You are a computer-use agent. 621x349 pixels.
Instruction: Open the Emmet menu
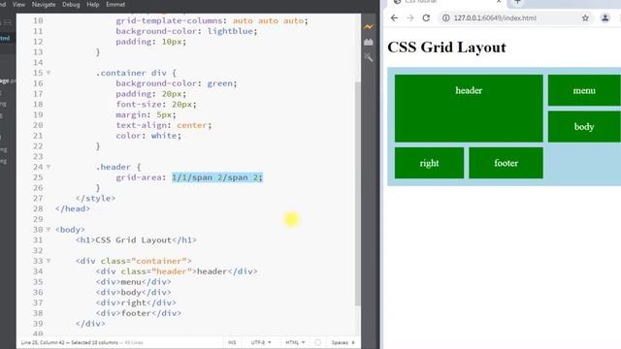(115, 4)
